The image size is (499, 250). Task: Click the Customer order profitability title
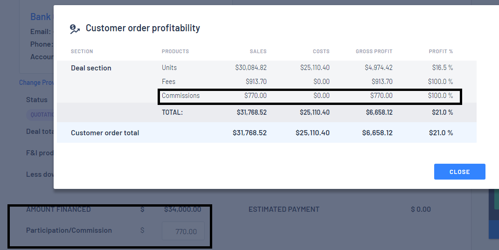(x=143, y=28)
